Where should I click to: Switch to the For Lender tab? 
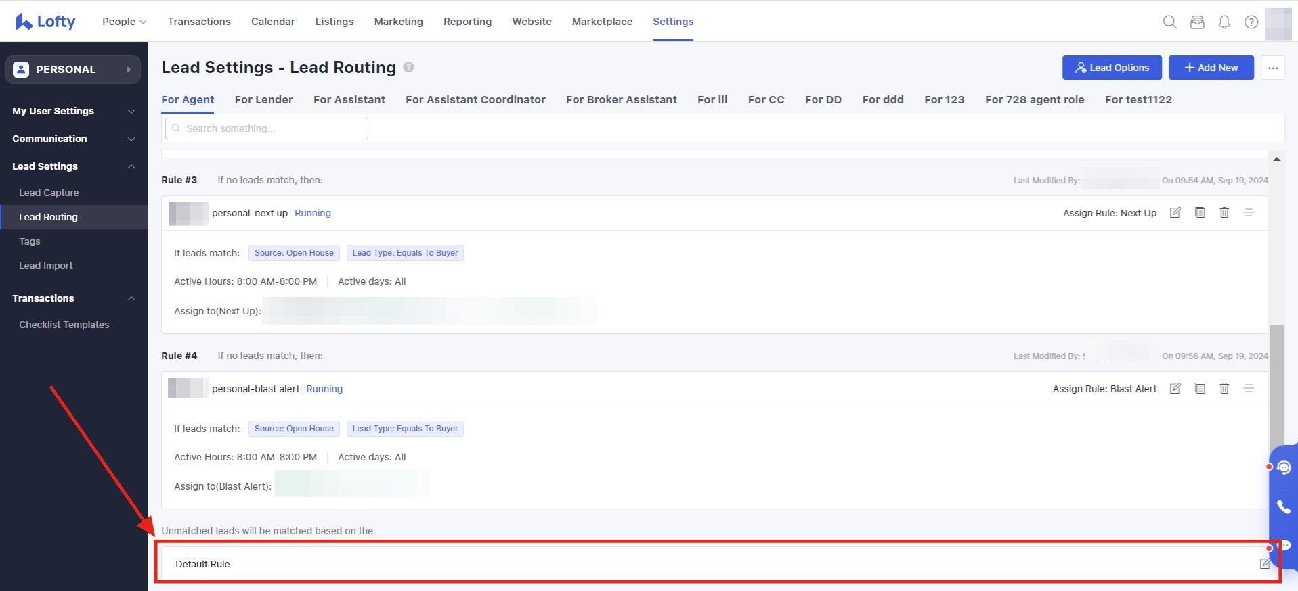tap(263, 99)
